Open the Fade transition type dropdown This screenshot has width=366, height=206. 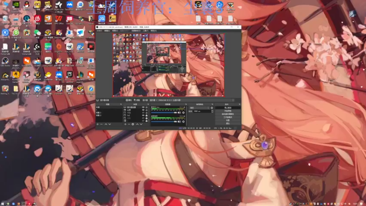click(x=199, y=108)
